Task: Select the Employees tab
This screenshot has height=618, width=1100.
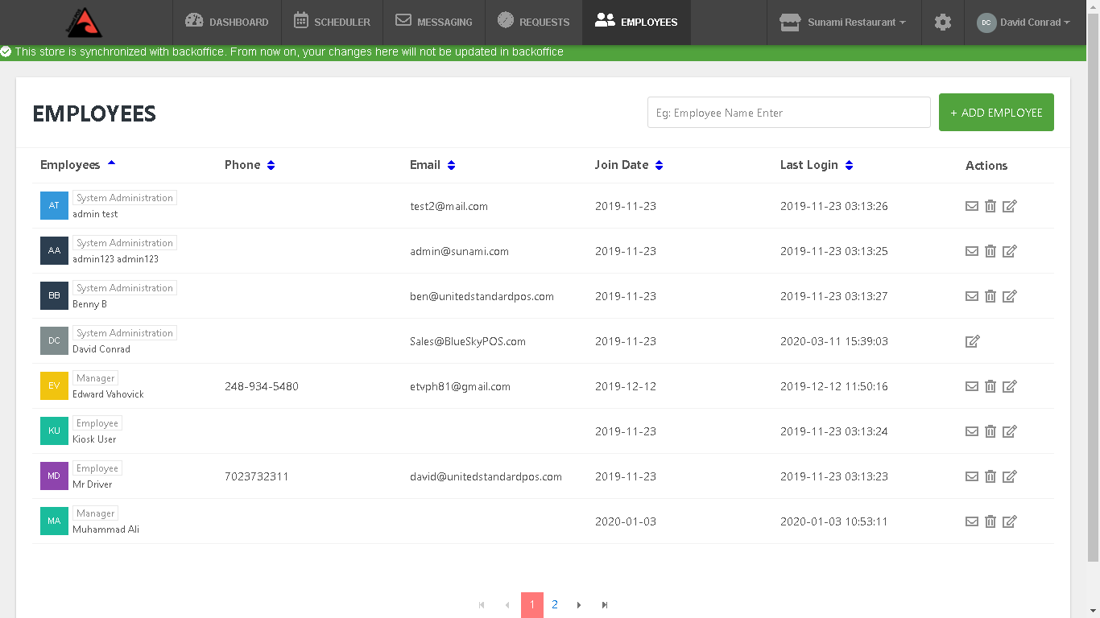Action: (636, 23)
